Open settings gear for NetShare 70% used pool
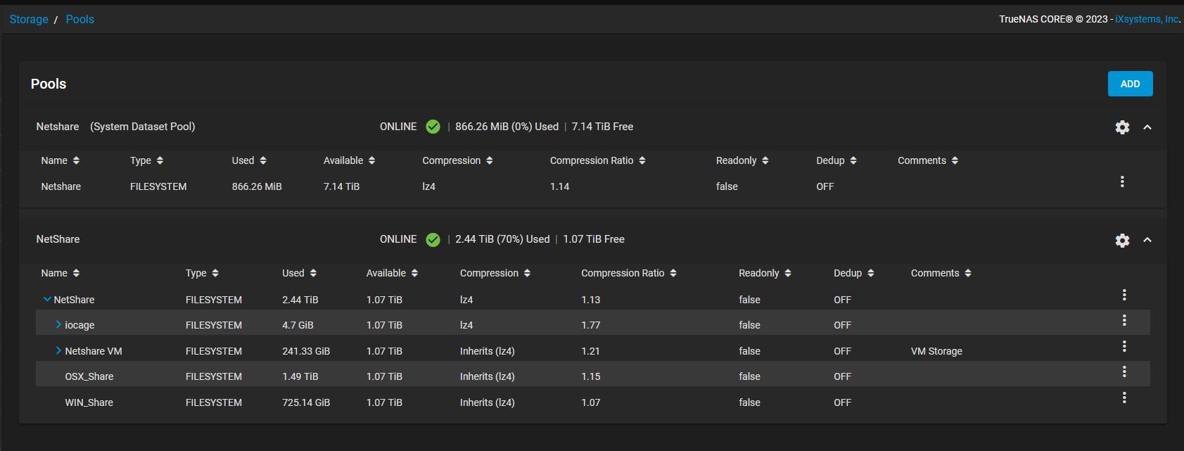 point(1122,241)
